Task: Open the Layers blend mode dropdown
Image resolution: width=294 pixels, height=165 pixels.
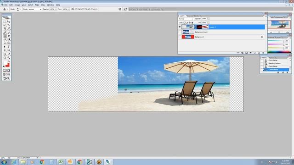Action: [186, 19]
